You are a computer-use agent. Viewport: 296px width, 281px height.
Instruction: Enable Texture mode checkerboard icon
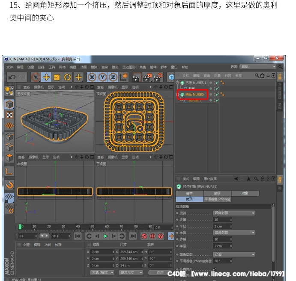pos(9,115)
